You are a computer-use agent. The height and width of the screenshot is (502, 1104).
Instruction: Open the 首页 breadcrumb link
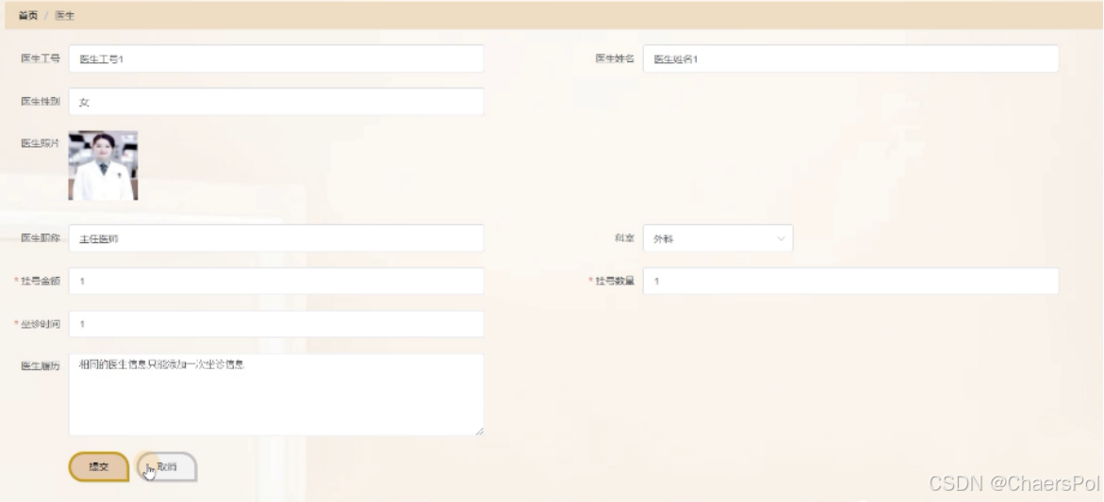28,15
